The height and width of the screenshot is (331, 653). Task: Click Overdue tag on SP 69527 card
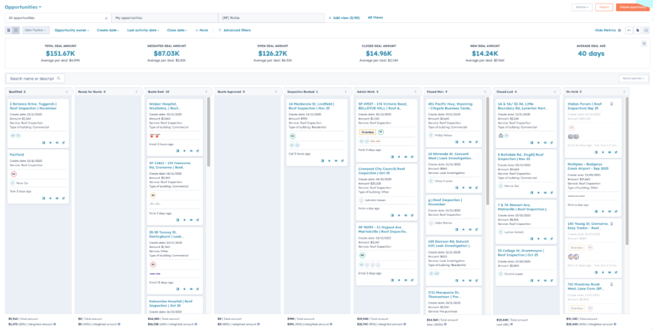367,132
